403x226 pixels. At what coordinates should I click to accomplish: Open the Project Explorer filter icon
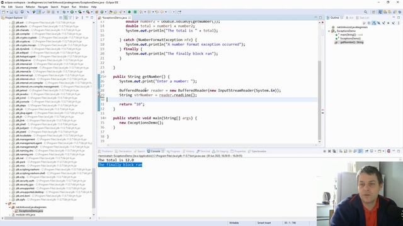point(70,18)
